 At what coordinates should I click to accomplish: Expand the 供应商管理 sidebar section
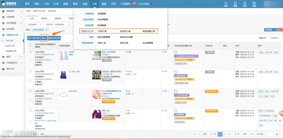(12, 23)
